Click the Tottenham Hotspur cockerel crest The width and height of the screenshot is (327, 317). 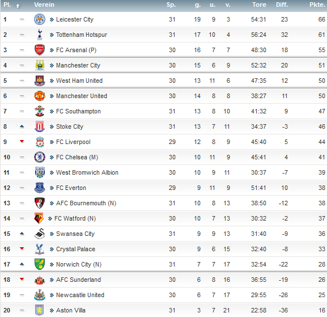[40, 35]
